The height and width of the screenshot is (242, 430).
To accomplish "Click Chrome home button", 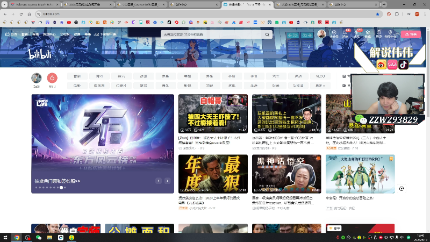I will click(x=29, y=14).
